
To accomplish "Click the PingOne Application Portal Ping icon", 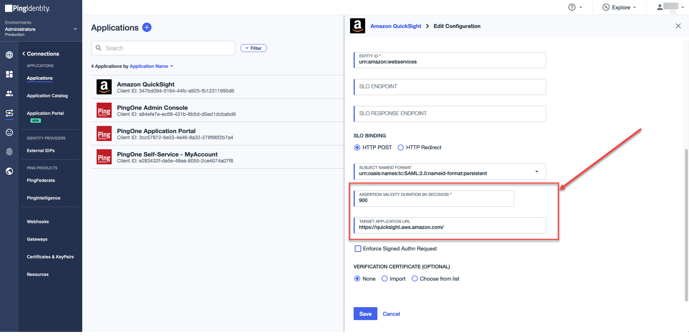I will point(104,134).
